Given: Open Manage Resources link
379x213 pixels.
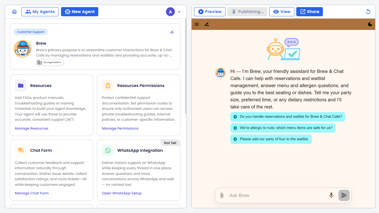Looking at the screenshot, I should (31, 128).
